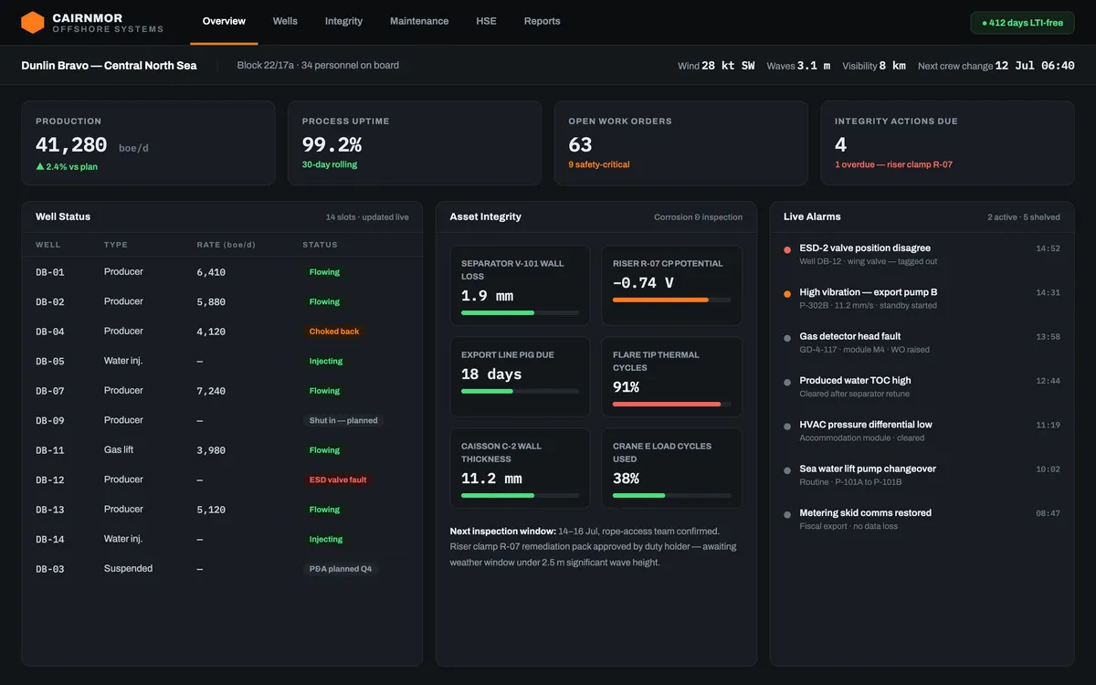Open the Reports tab
1096x685 pixels.
[542, 21]
